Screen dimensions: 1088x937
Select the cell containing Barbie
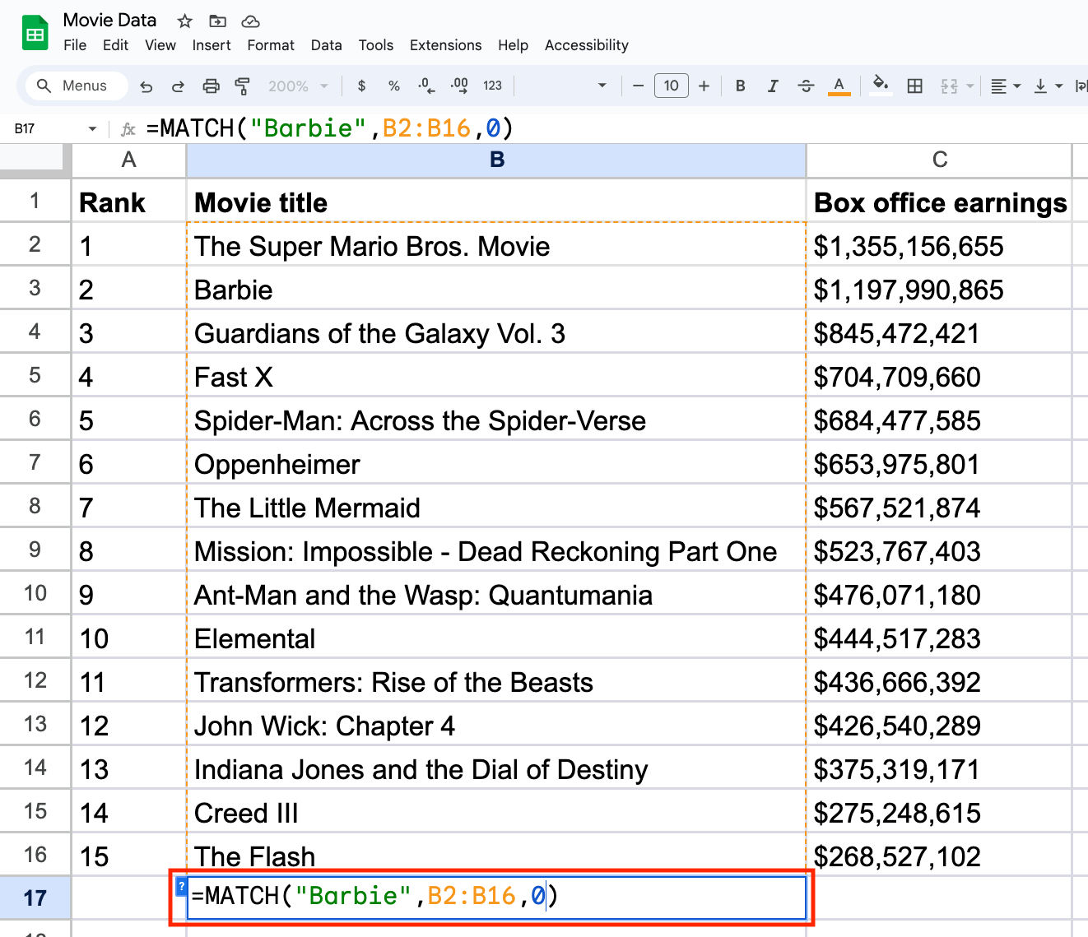click(x=496, y=290)
